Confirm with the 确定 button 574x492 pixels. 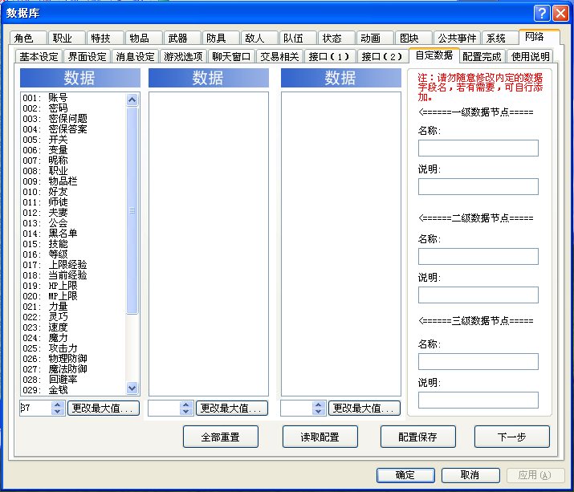405,475
